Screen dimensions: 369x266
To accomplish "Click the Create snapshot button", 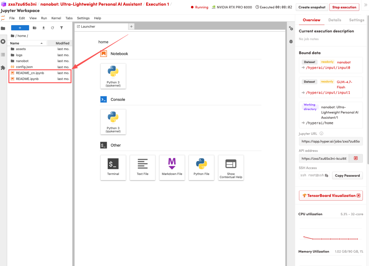I will [x=312, y=7].
